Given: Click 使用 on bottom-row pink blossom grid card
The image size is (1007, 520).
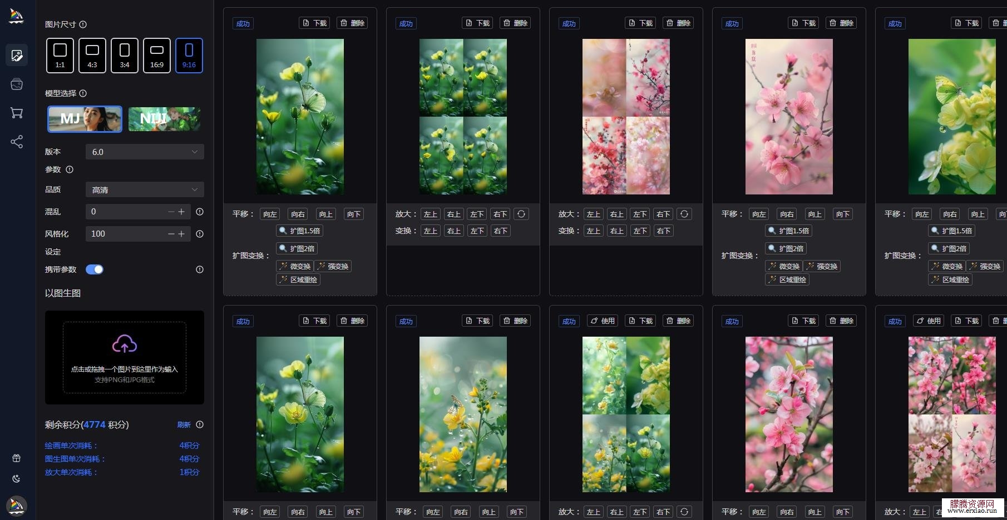Looking at the screenshot, I should point(929,321).
